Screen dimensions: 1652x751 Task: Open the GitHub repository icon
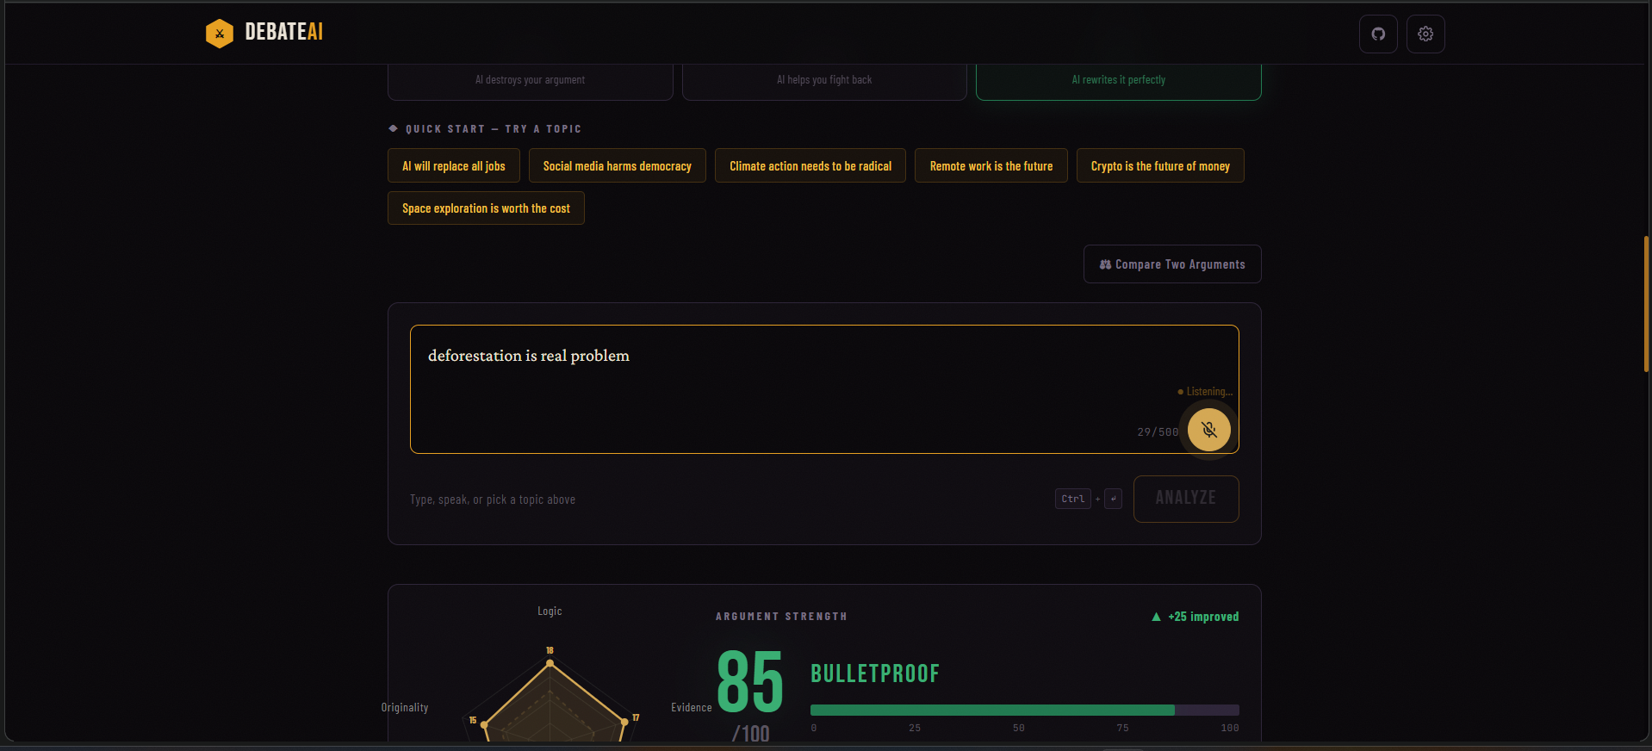[x=1378, y=34]
